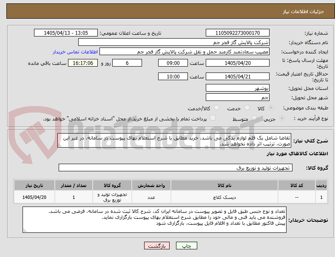This screenshot has height=257, width=335.
Task: Click the گروه کالا goods group field
Action: pos(176,168)
